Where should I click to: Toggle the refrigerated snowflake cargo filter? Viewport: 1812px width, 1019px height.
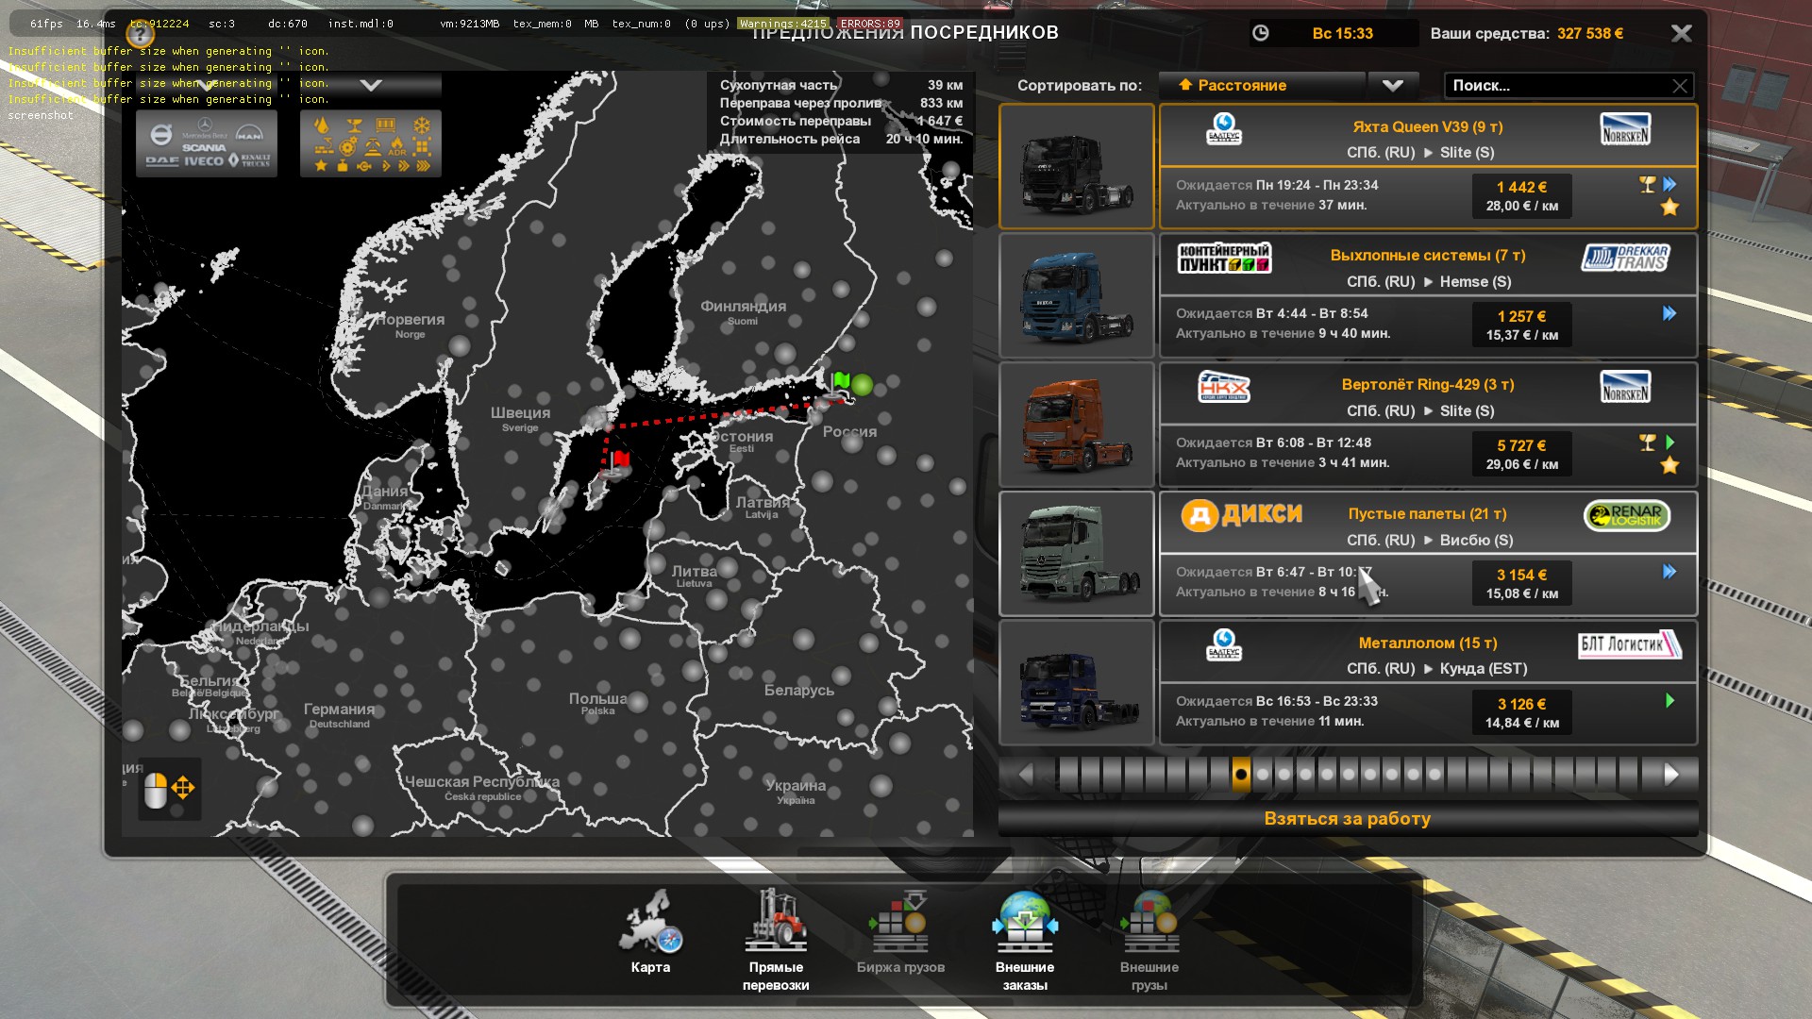(x=422, y=125)
